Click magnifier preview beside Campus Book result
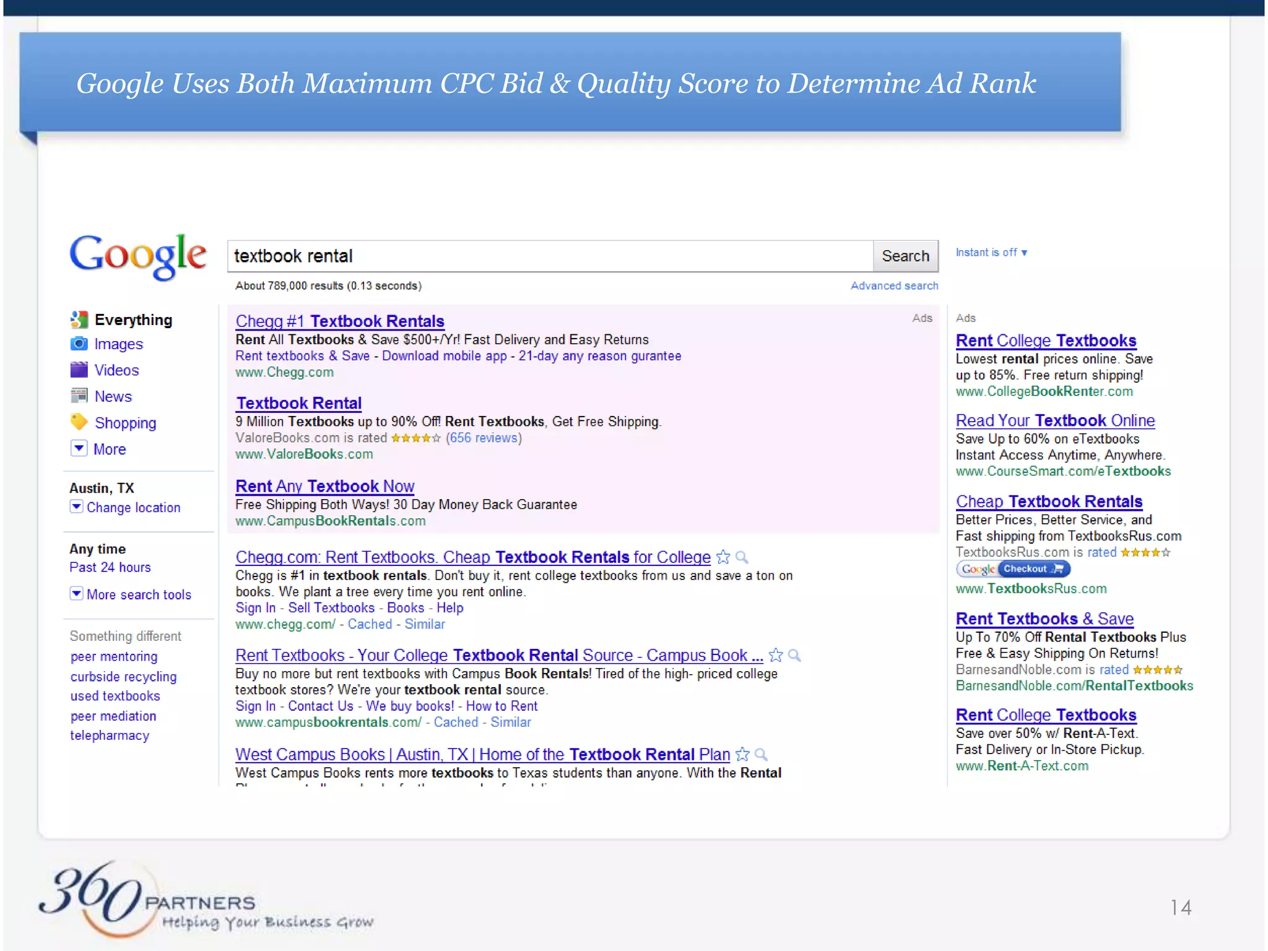The width and height of the screenshot is (1268, 951). click(x=794, y=656)
